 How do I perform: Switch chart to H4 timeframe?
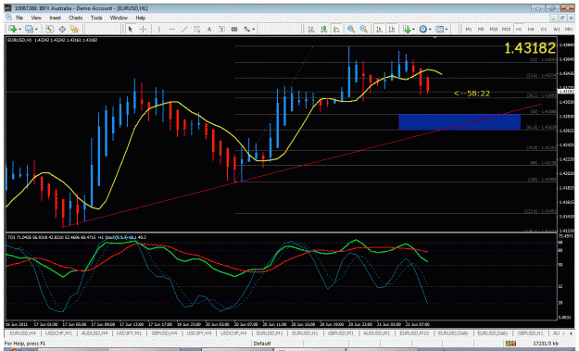[531, 29]
